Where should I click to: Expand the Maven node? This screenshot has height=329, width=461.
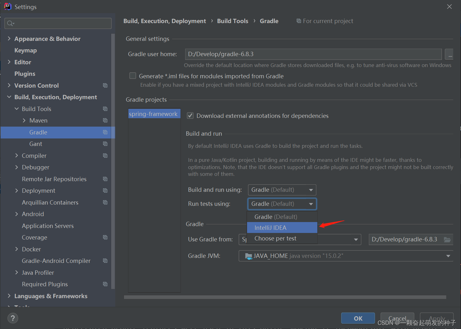(x=24, y=120)
